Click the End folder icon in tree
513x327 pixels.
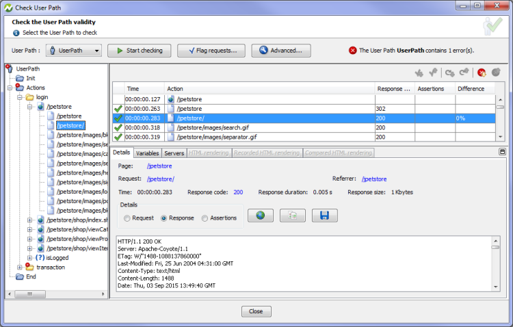pos(19,277)
